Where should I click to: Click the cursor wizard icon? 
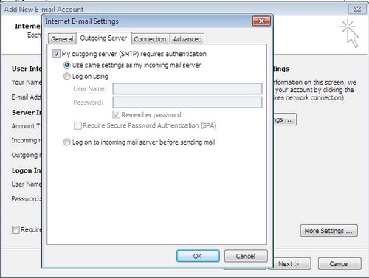click(350, 33)
